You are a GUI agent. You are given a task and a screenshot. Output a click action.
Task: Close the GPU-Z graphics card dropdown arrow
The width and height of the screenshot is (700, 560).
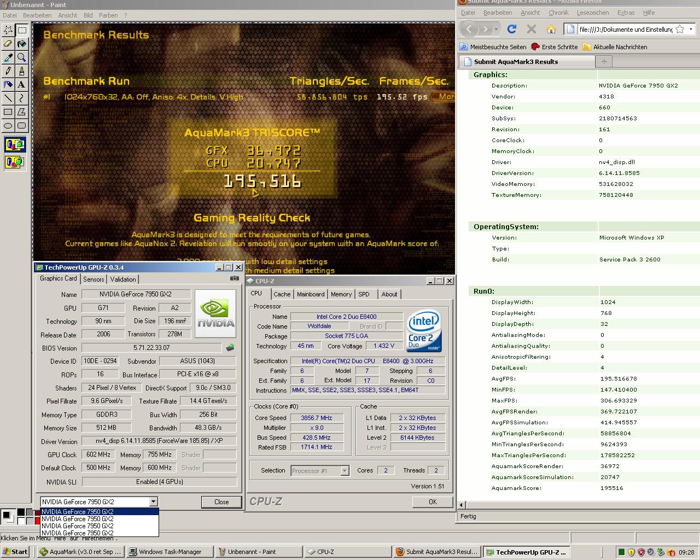tap(153, 501)
